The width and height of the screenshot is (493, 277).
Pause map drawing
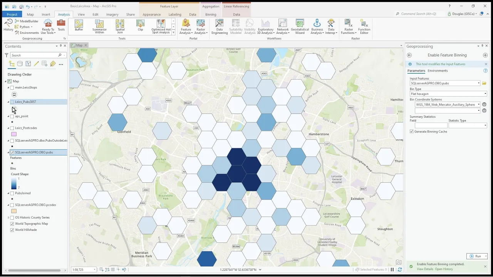[x=392, y=270]
